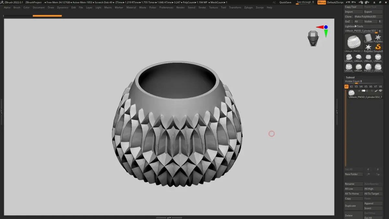Click Copy Tool button
Viewport: 389px width, 219px height.
354,7
